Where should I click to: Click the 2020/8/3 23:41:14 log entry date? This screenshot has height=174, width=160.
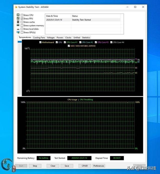54,20
